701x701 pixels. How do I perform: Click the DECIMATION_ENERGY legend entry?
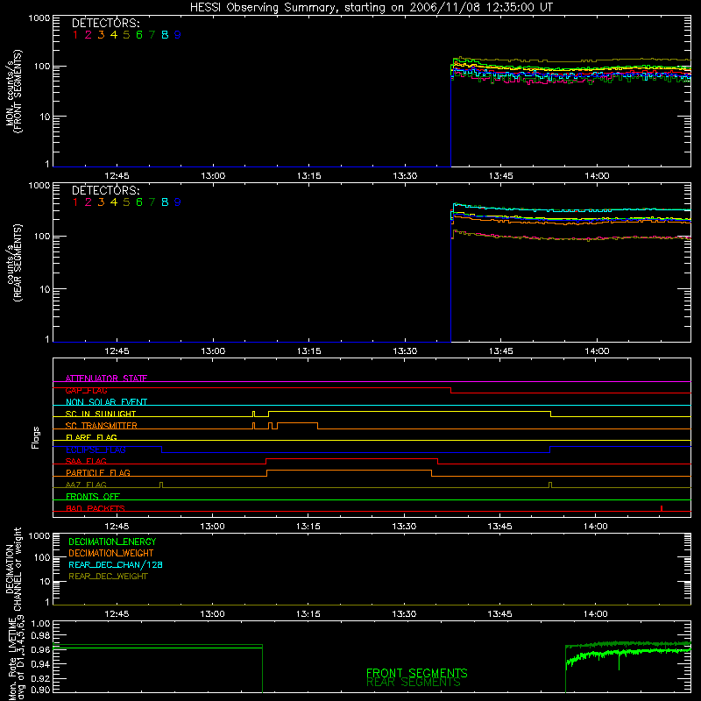(112, 542)
